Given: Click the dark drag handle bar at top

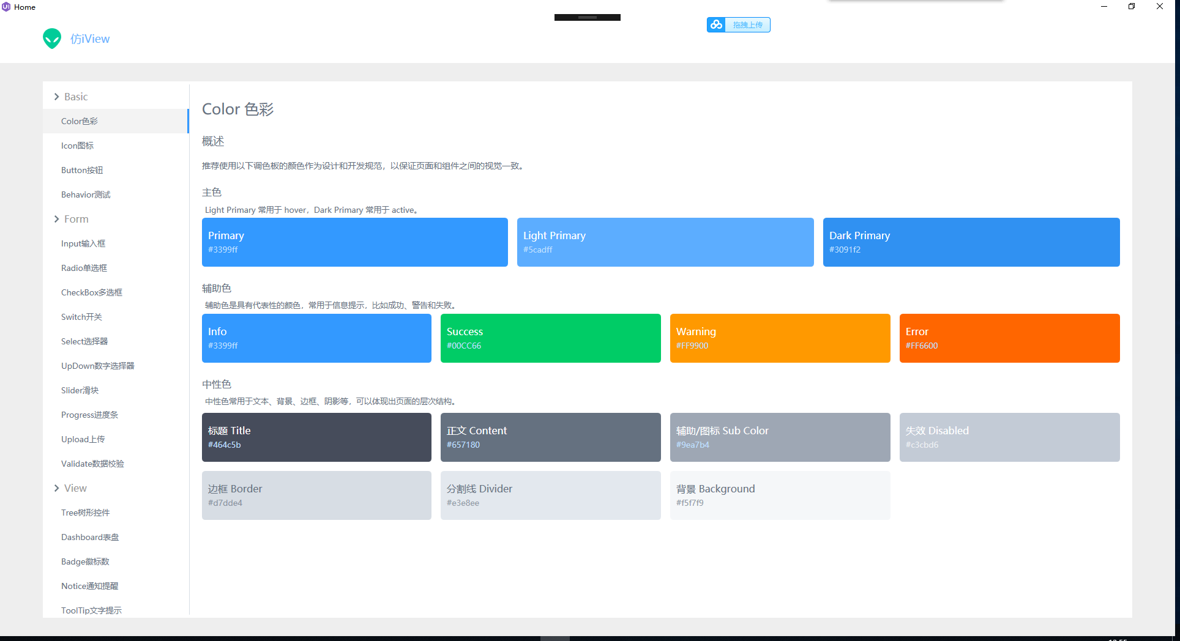Looking at the screenshot, I should click(x=588, y=17).
